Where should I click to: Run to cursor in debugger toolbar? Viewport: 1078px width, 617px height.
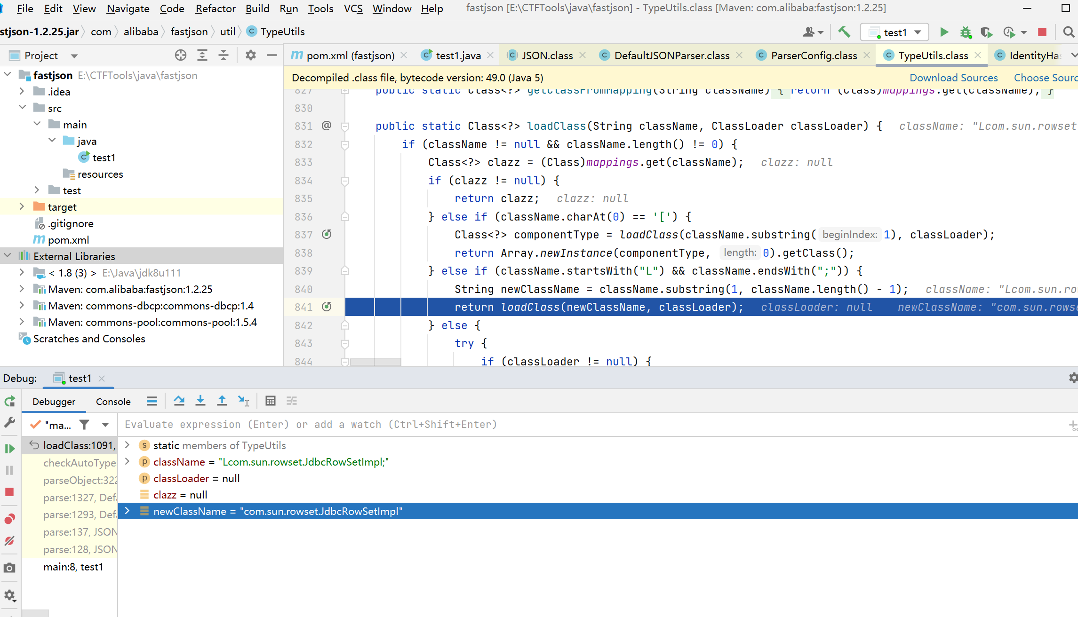point(244,401)
